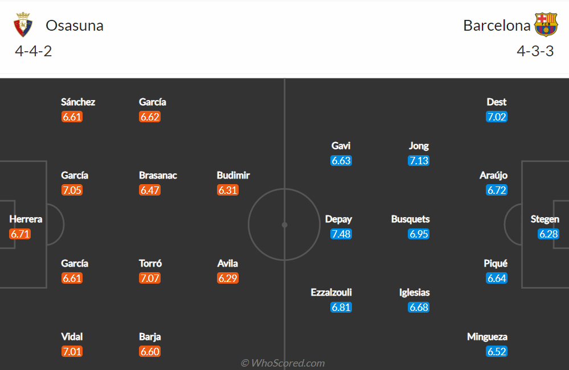The image size is (569, 370).
Task: Click the Osasuna club crest
Action: click(23, 24)
